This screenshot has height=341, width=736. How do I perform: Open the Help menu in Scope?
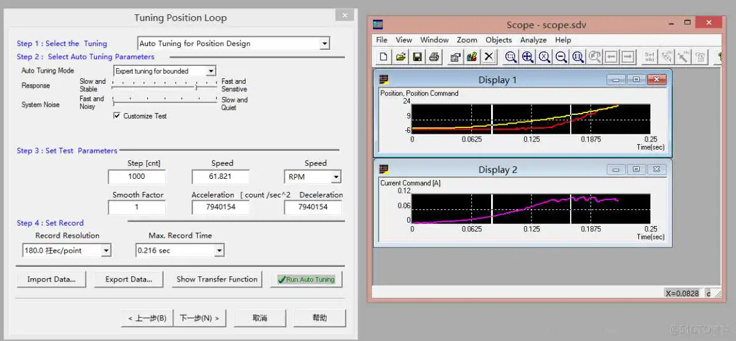(563, 40)
